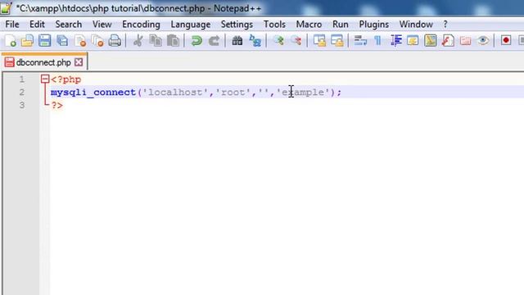Open the Run menu
The height and width of the screenshot is (295, 524).
click(x=341, y=25)
